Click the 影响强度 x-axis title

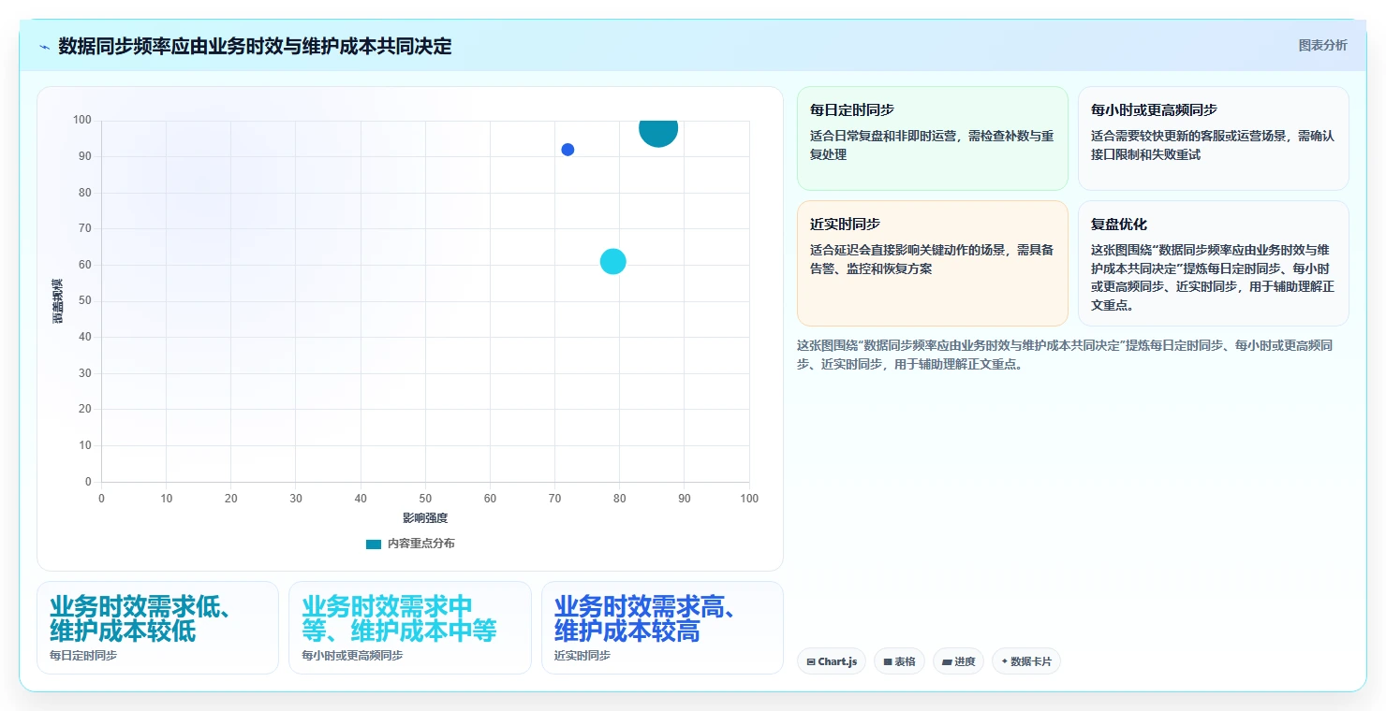tap(425, 517)
